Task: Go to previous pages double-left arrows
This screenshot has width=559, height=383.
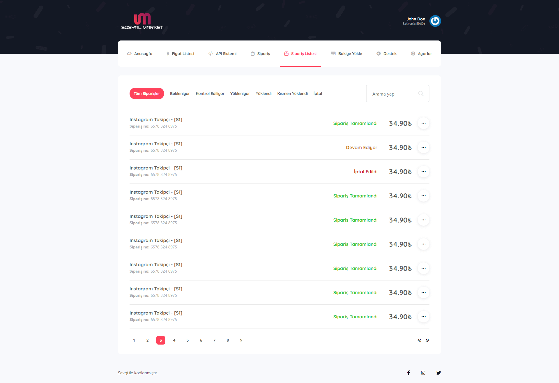Action: [419, 340]
